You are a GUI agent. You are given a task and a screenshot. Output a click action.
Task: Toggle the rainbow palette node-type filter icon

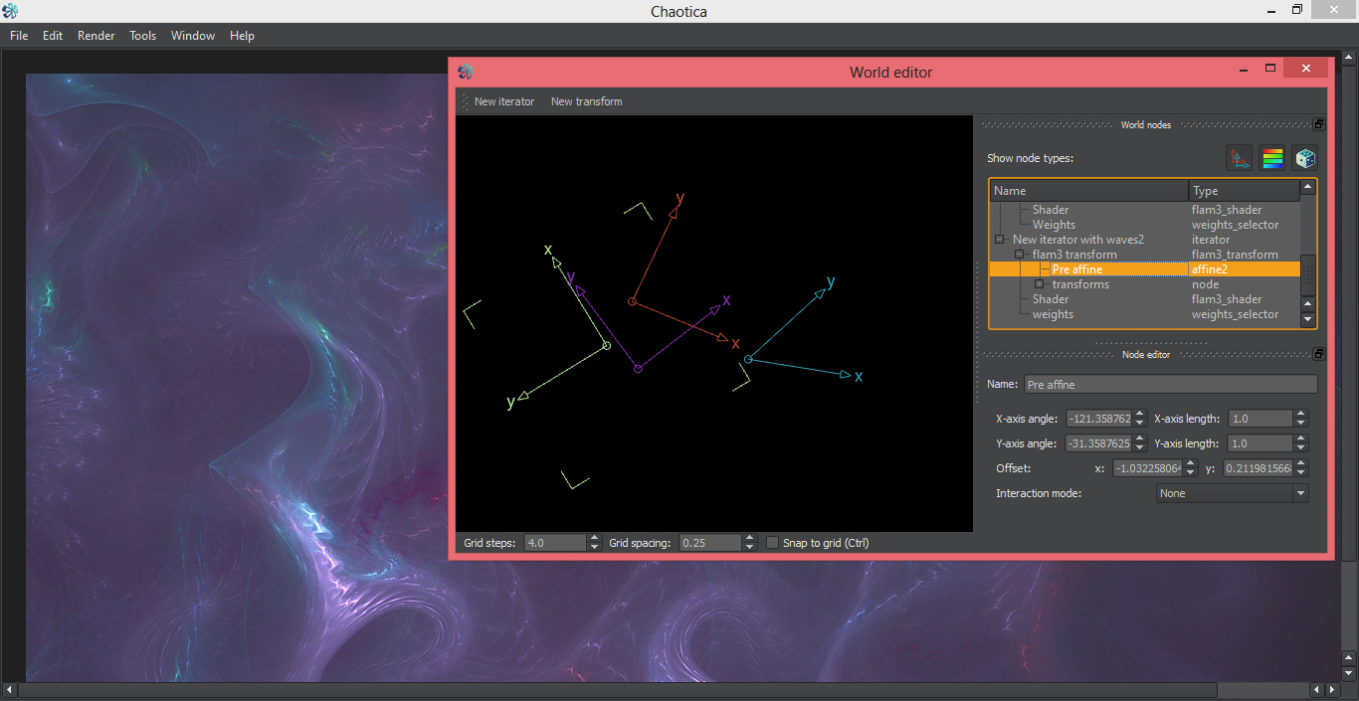1272,158
